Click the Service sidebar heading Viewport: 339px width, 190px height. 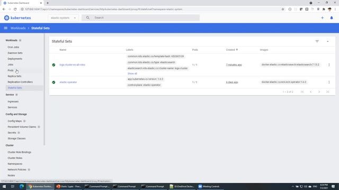click(10, 94)
